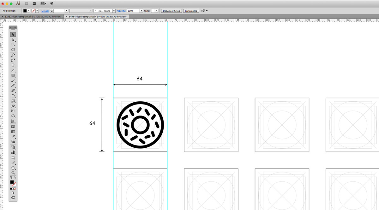
Task: Reset to default fill and stroke
Action: pyautogui.click(x=11, y=178)
